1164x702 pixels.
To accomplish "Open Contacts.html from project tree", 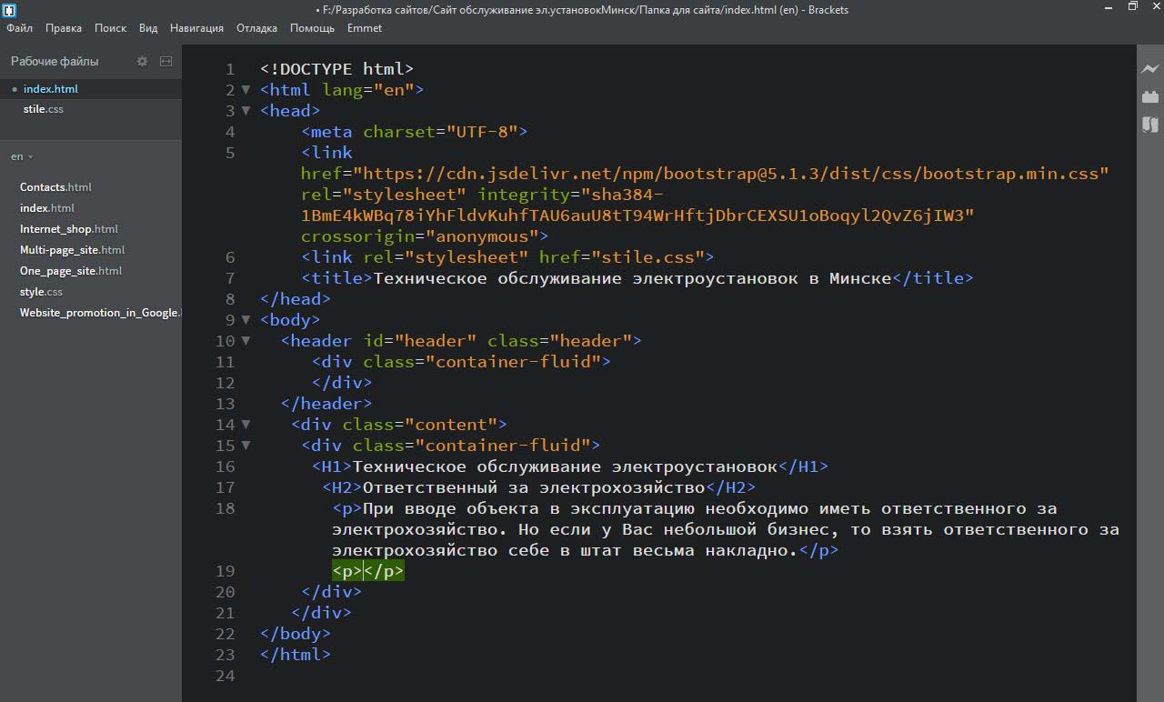I will pyautogui.click(x=55, y=187).
